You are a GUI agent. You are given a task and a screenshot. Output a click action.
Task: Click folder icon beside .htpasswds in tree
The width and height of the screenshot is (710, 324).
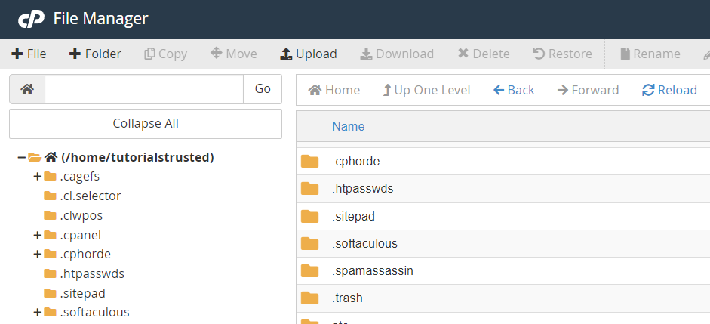pyautogui.click(x=50, y=273)
